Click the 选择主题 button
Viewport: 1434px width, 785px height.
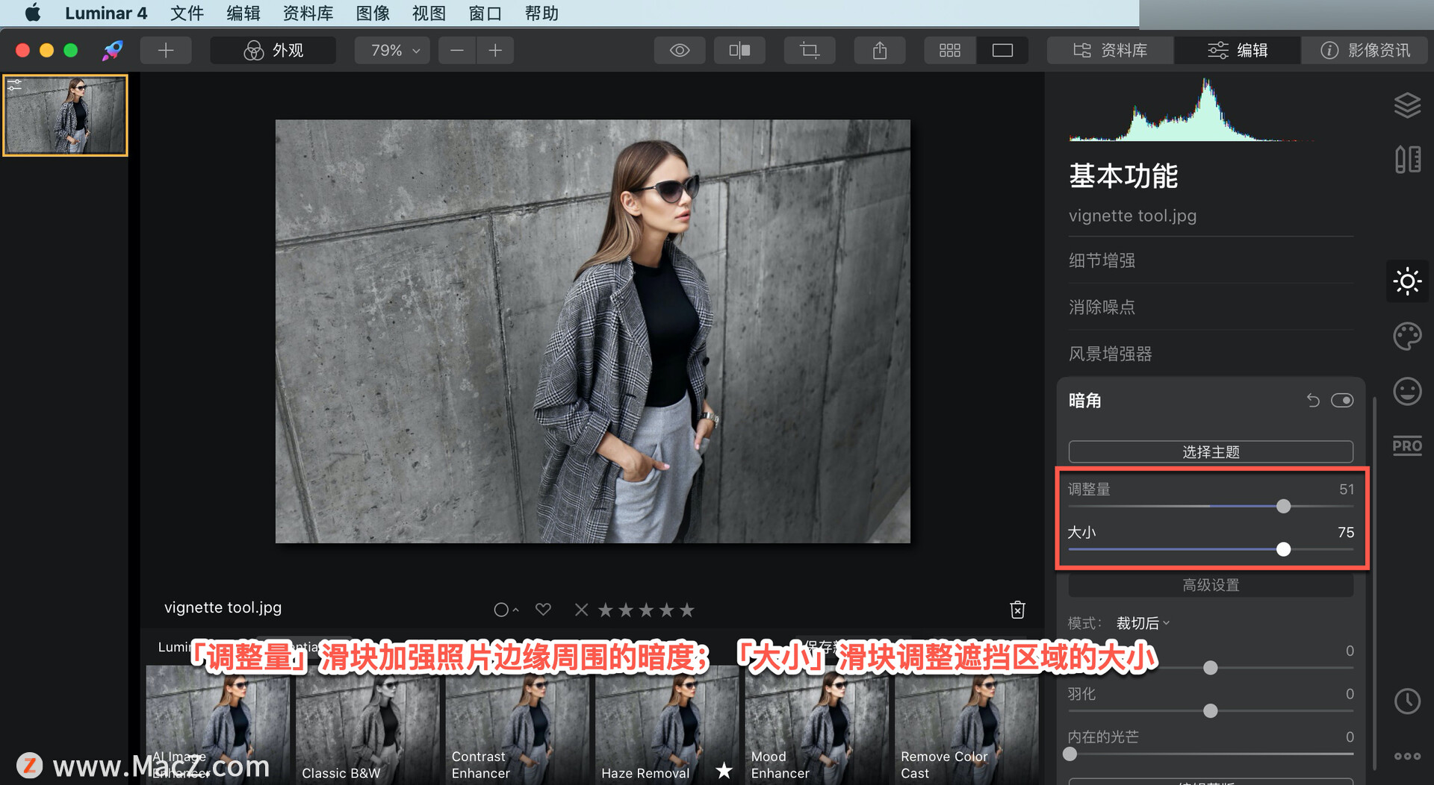(x=1211, y=452)
